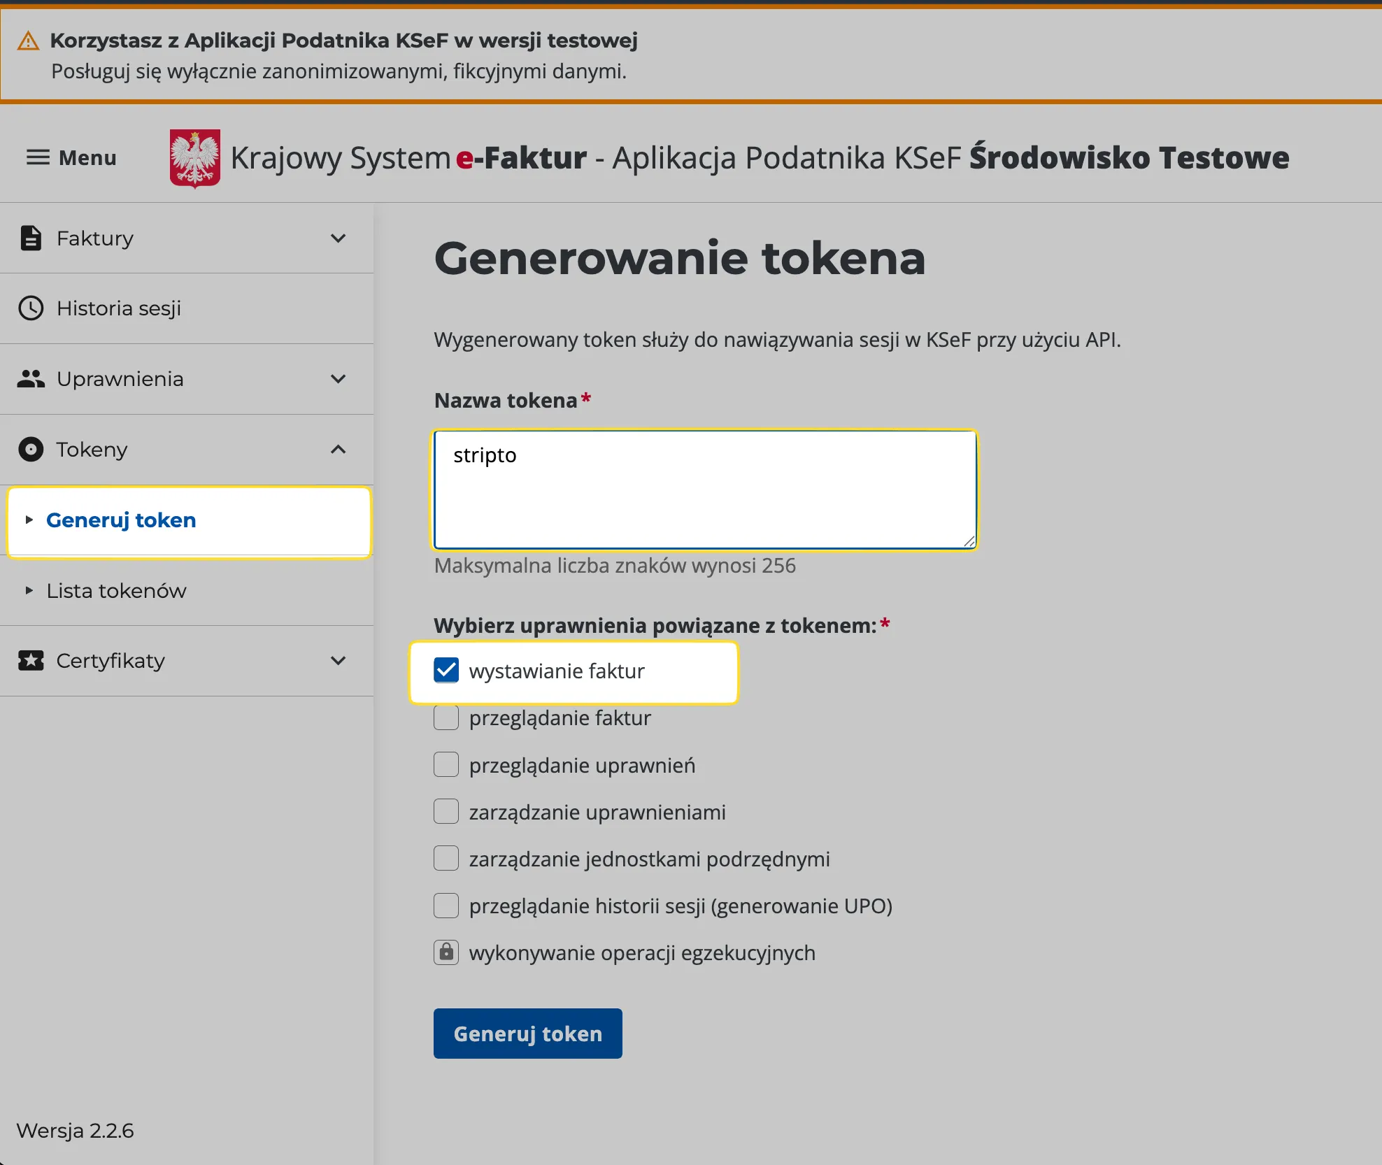Click locked wykonywanie operacji egzekucyjnych checkbox
The image size is (1382, 1165).
coord(446,952)
